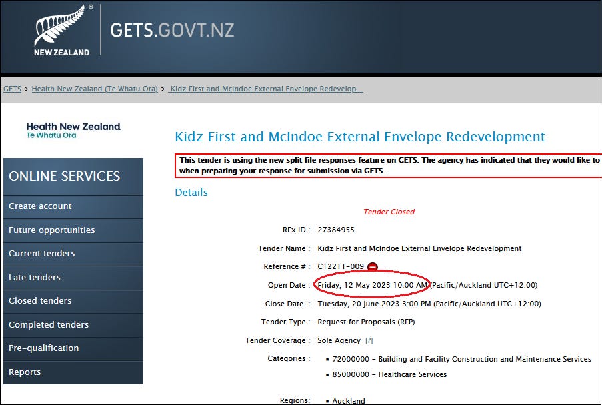The height and width of the screenshot is (405, 602).
Task: Open Health New Zealand (Te Whatu Ora) breadcrumb
Action: (95, 89)
